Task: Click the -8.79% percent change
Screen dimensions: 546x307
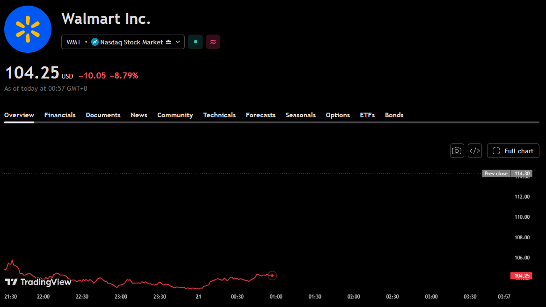Action: (124, 75)
